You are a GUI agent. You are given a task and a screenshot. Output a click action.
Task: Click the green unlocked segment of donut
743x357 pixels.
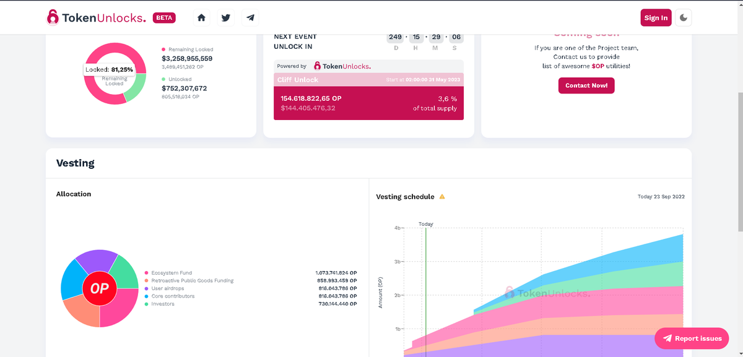point(137,86)
